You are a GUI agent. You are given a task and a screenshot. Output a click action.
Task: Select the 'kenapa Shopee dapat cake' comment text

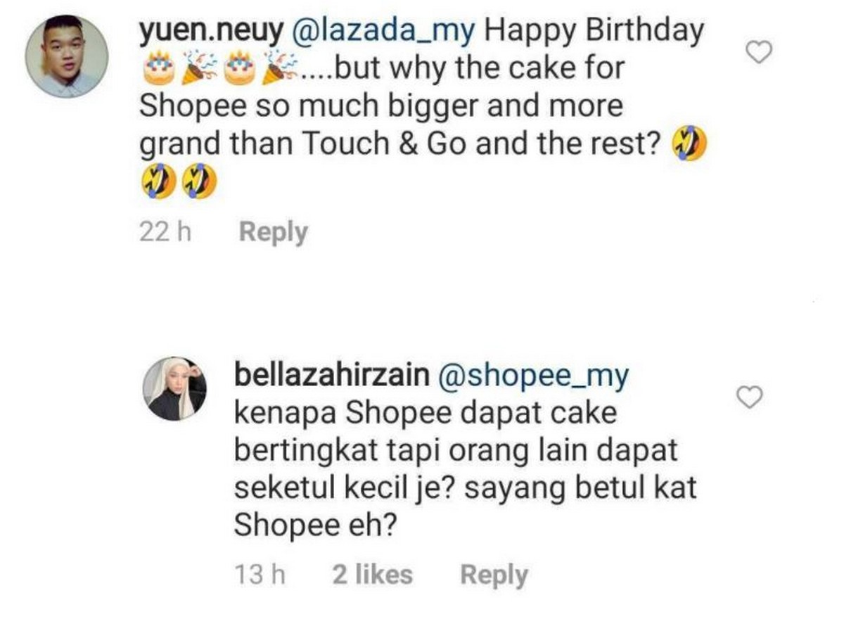[x=425, y=413]
